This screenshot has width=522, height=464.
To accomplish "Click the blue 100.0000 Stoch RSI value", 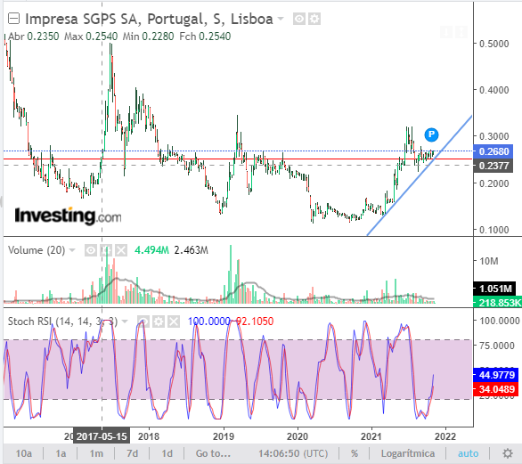I will coord(209,322).
